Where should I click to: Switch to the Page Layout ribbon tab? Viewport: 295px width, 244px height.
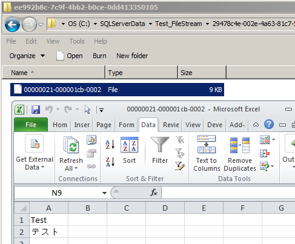(104, 125)
